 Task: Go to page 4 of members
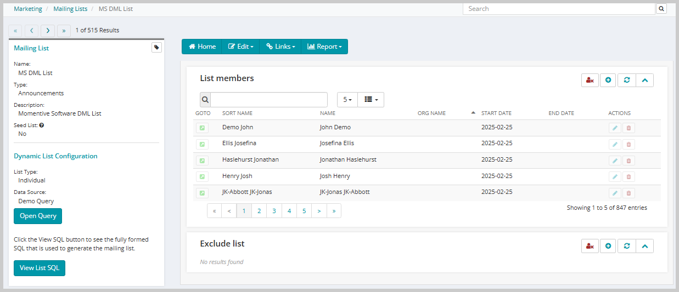point(289,210)
